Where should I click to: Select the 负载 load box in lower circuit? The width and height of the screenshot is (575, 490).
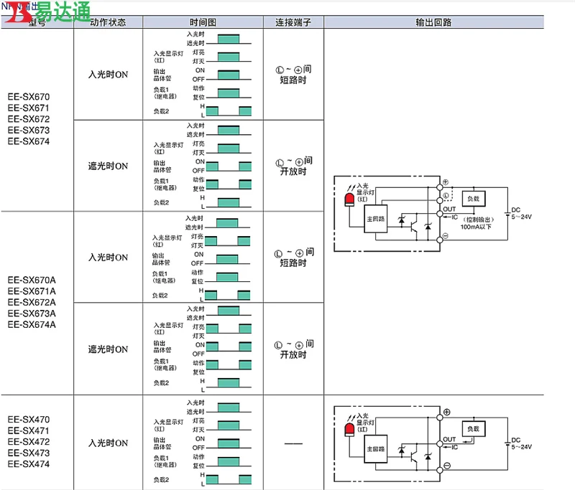(474, 428)
